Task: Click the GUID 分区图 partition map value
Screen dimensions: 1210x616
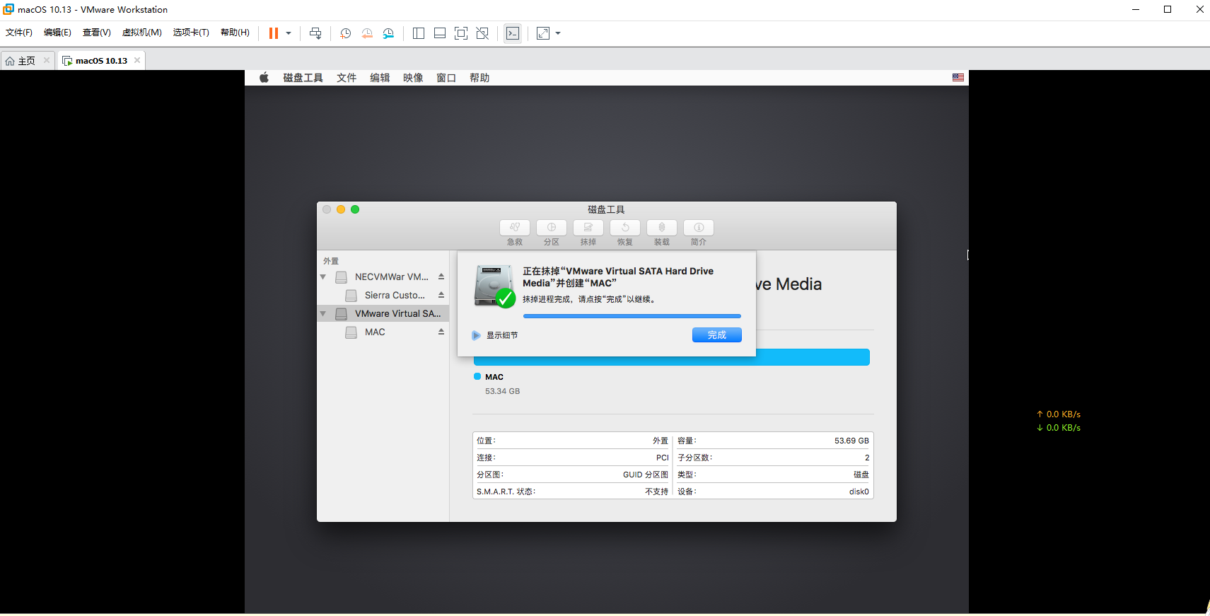Action: [645, 475]
